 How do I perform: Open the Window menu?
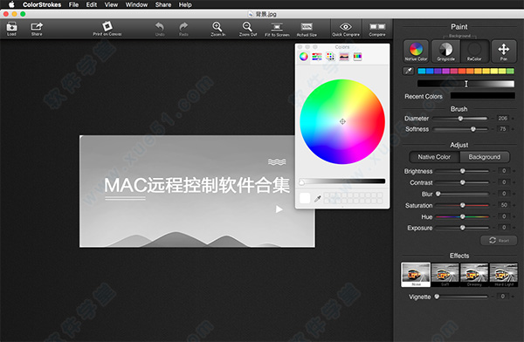[x=136, y=4]
